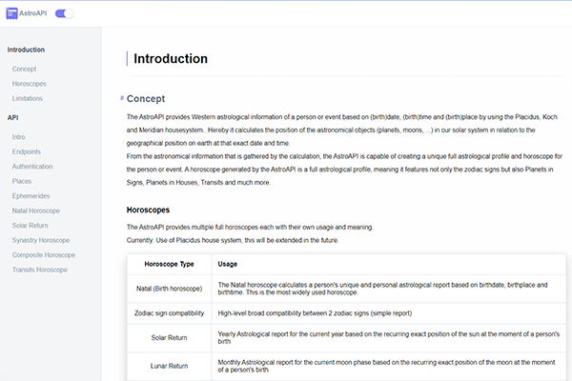572x381 pixels.
Task: Click the AstroAPI logo icon
Action: pyautogui.click(x=11, y=13)
